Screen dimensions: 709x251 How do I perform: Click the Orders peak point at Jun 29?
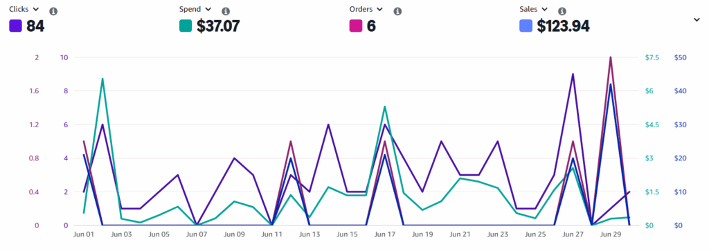[x=611, y=57]
